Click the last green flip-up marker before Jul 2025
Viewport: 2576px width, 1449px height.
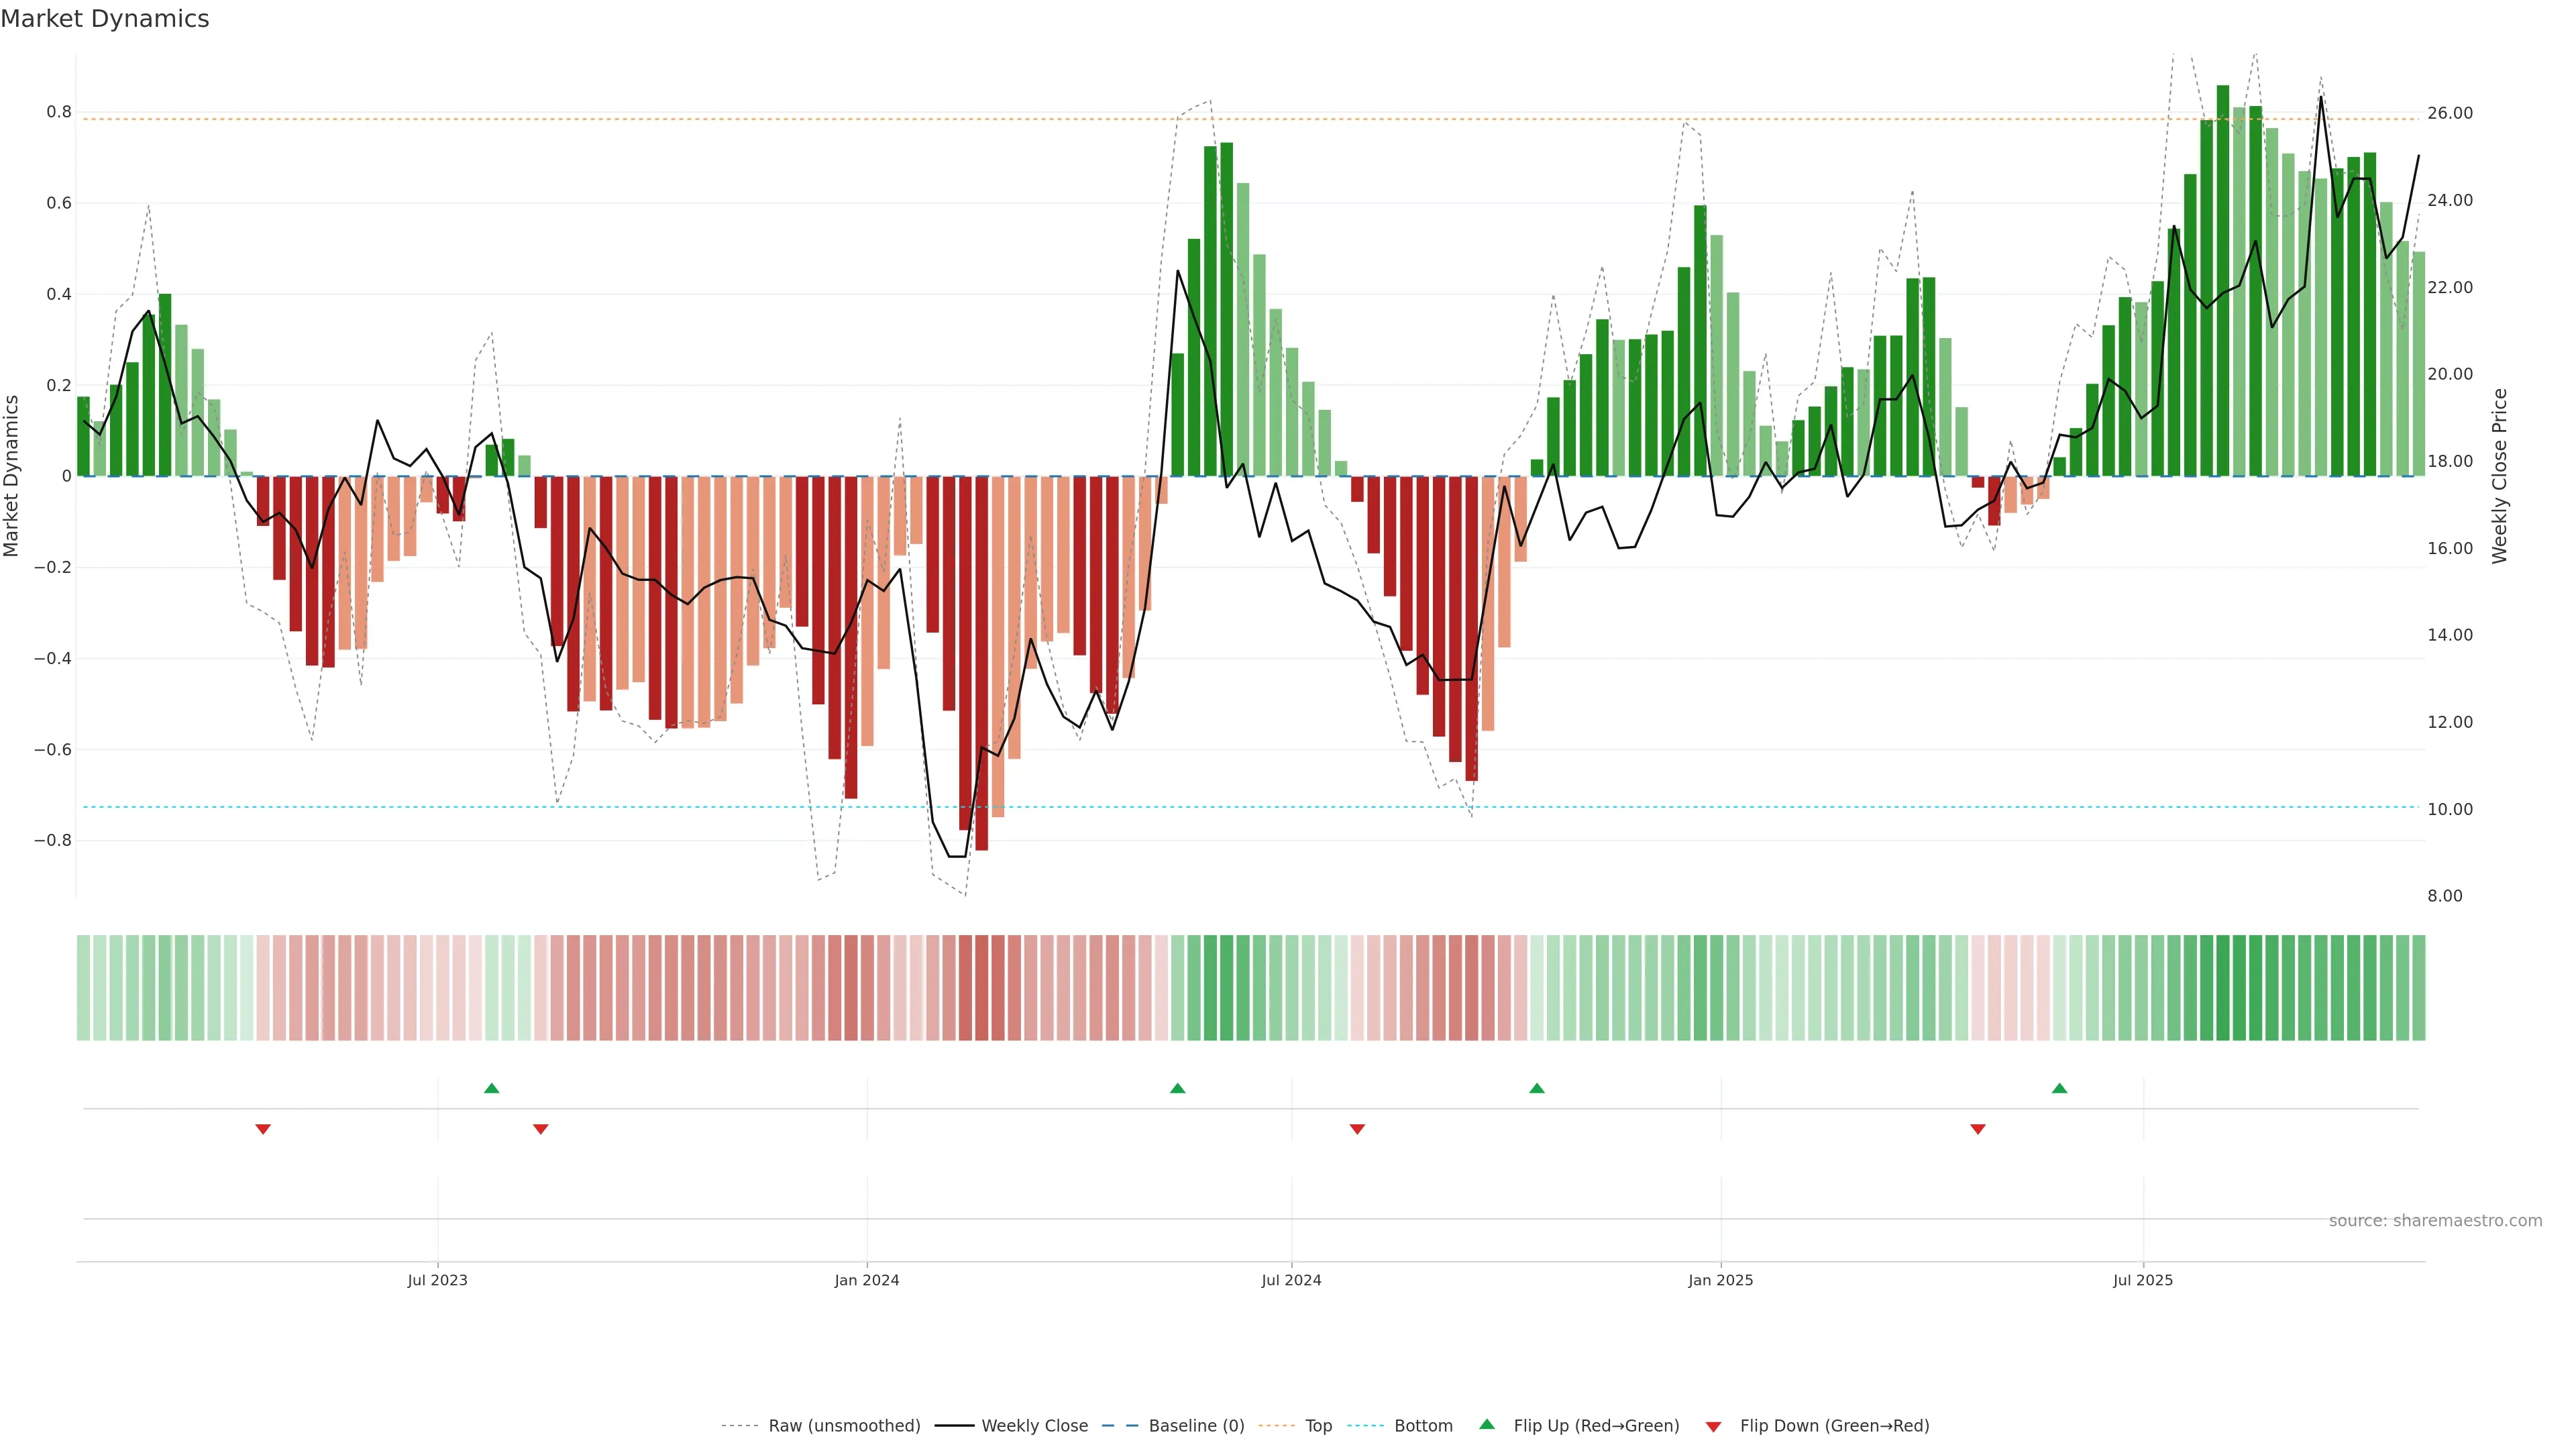(x=2059, y=1088)
